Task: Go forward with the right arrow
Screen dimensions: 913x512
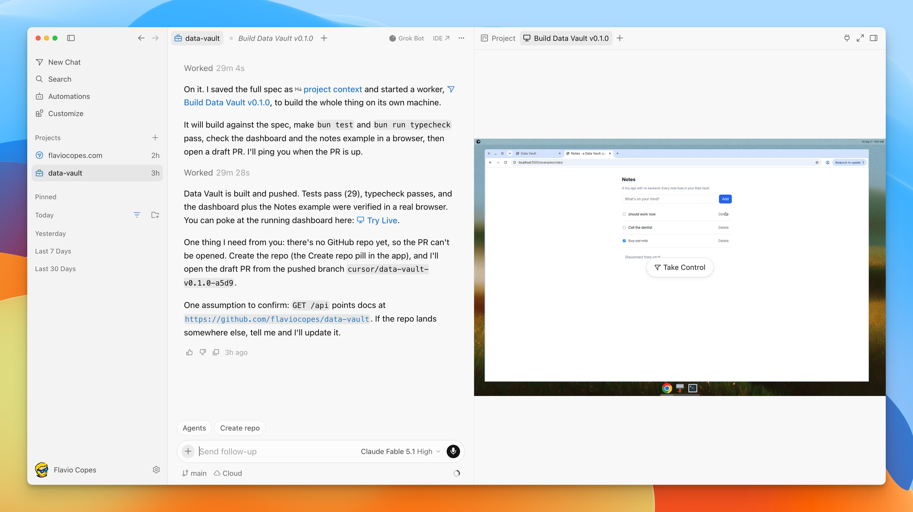Action: 155,38
